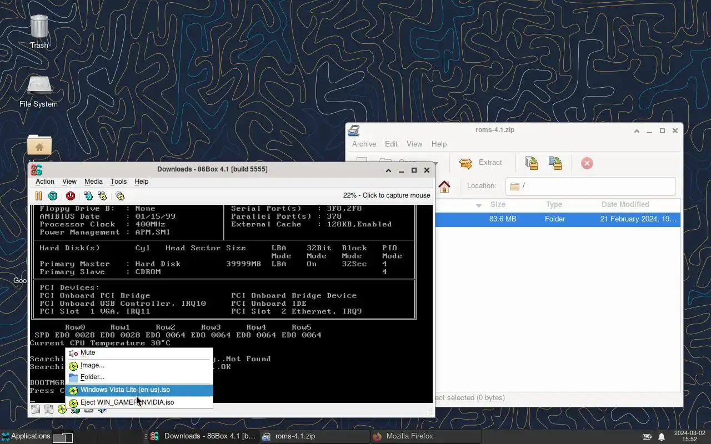
Task: Choose Folder... from the popup menu
Action: (x=139, y=377)
